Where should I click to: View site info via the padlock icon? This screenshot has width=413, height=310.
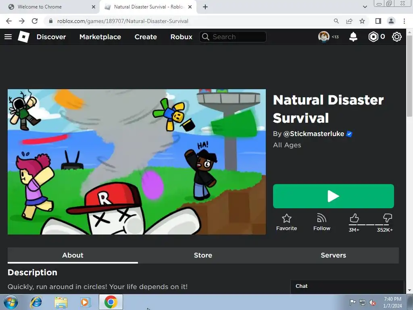[x=51, y=21]
